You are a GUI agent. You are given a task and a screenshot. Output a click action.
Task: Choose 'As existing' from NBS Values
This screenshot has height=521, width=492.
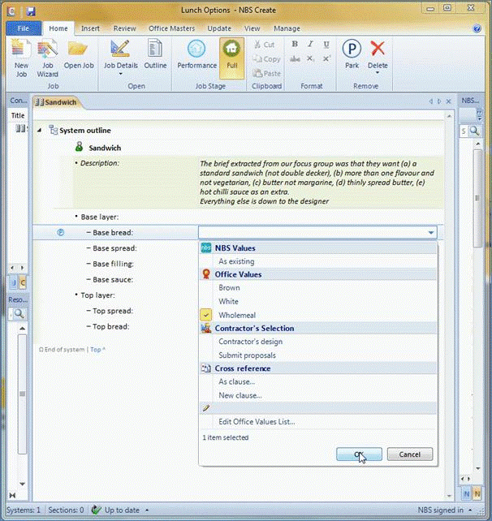click(x=236, y=261)
